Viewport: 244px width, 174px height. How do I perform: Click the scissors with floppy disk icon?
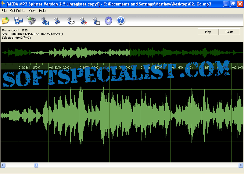[45, 21]
